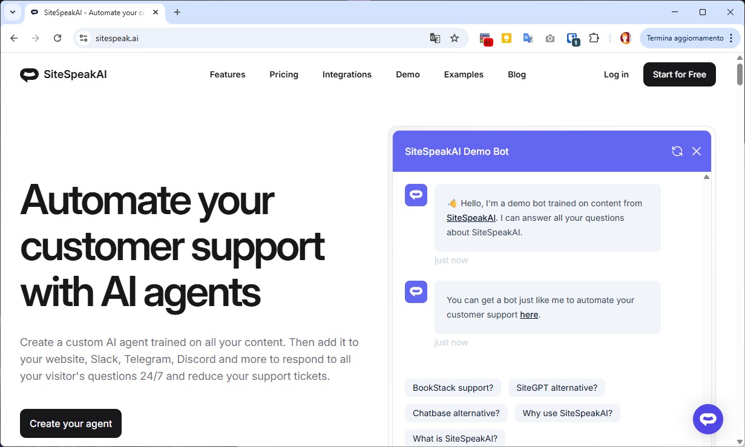Go back to the previous page
Screen dimensions: 745x447
click(x=14, y=38)
